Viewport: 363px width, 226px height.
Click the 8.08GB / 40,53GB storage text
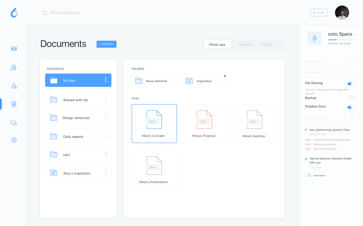point(339,43)
